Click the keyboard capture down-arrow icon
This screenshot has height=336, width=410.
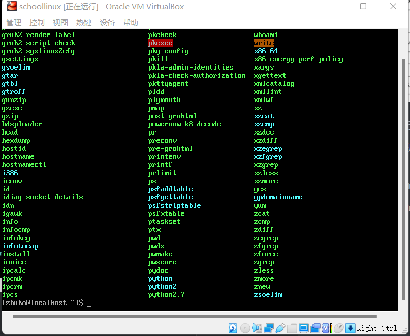click(351, 328)
